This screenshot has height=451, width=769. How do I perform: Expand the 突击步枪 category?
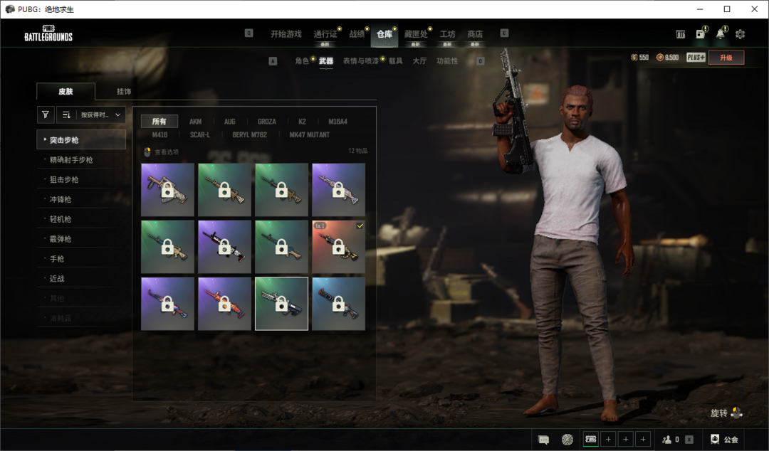click(x=81, y=140)
